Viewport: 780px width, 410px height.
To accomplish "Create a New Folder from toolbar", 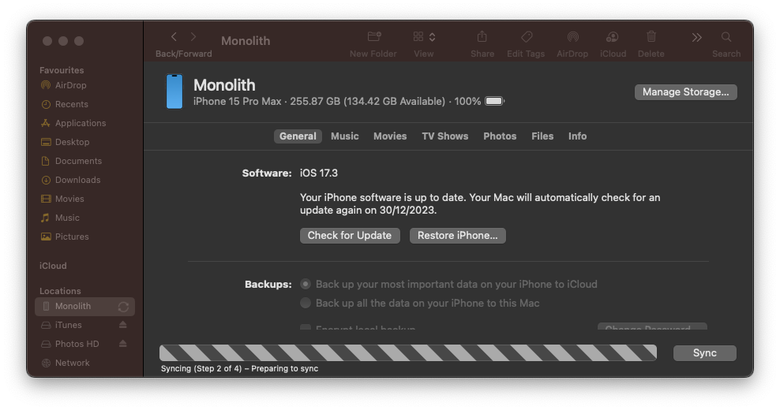I will click(374, 36).
